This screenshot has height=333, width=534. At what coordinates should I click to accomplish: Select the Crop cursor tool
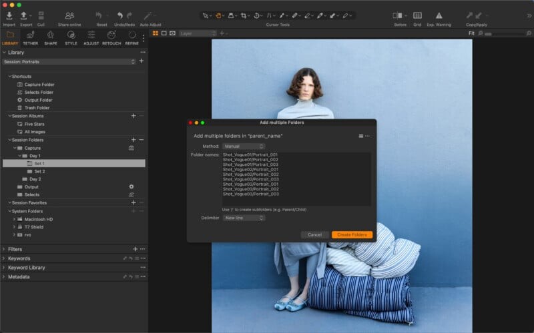click(x=244, y=15)
